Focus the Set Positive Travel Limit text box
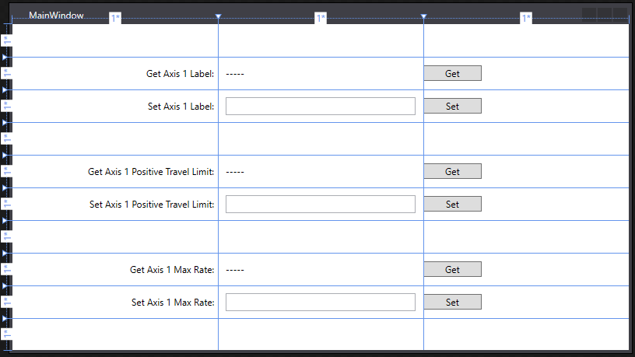This screenshot has width=635, height=357. 320,204
